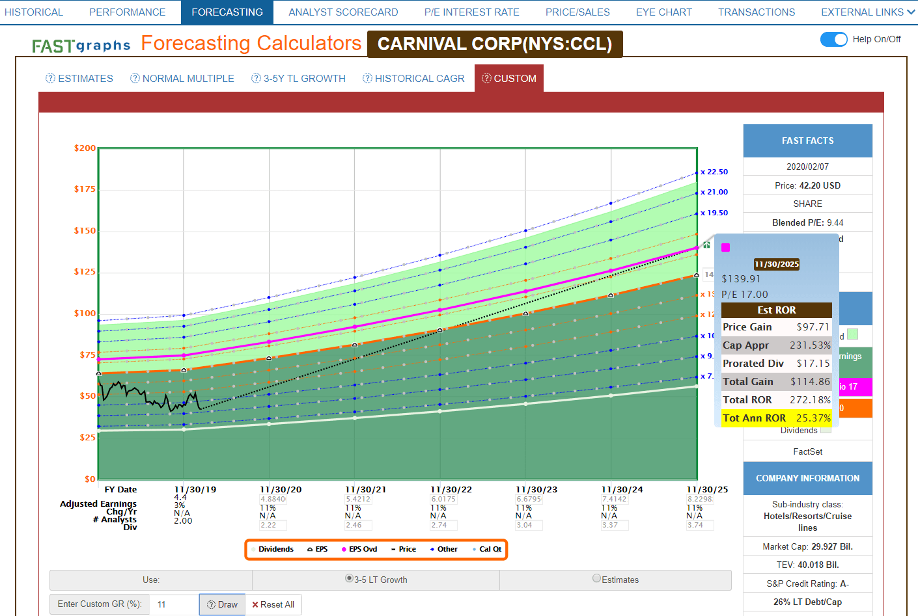This screenshot has height=616, width=918.
Task: Open the FORECASTING tab
Action: coord(227,12)
